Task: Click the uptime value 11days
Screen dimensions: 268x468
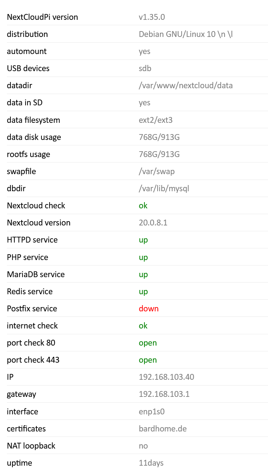Action: click(151, 463)
